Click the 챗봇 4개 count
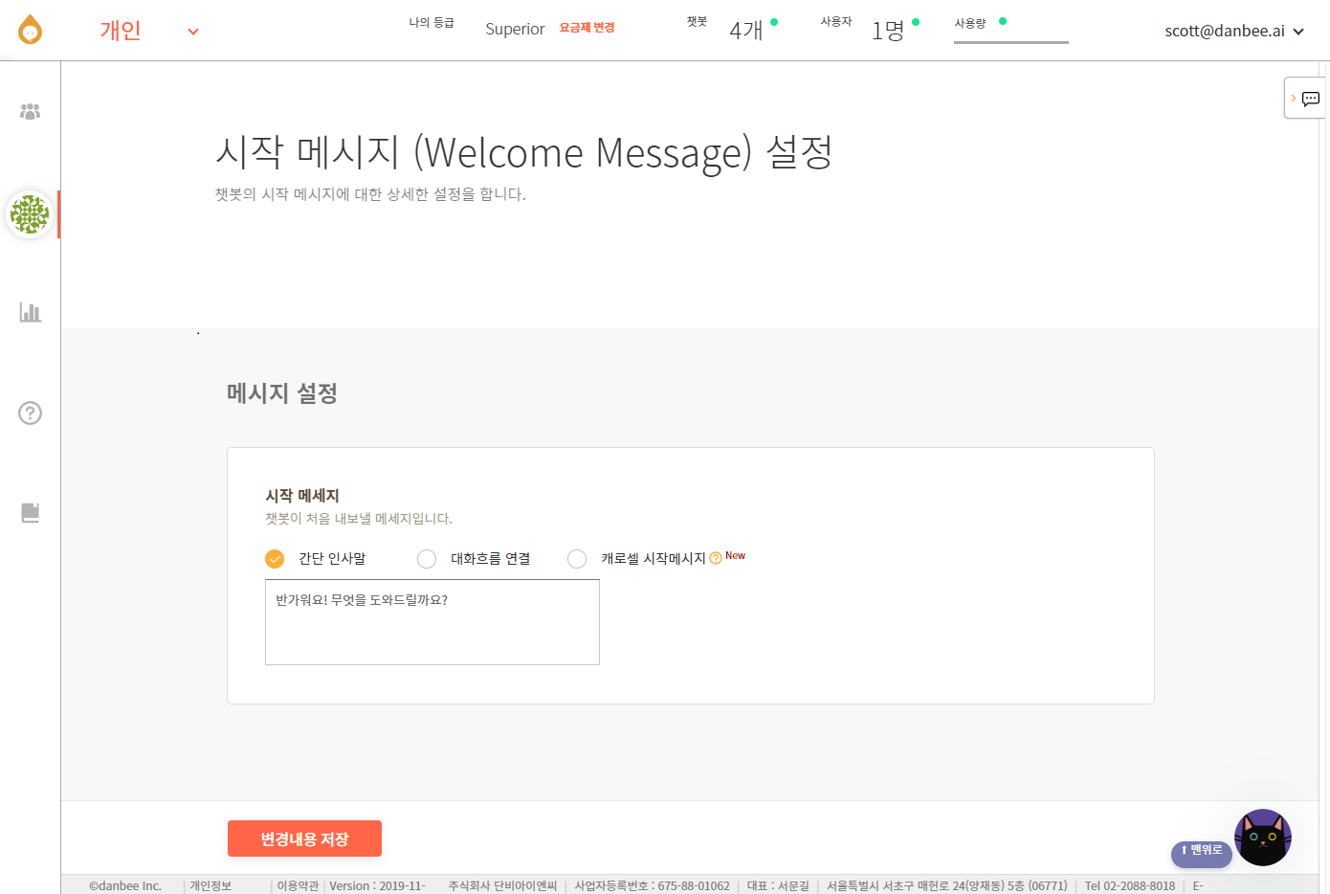 746,31
